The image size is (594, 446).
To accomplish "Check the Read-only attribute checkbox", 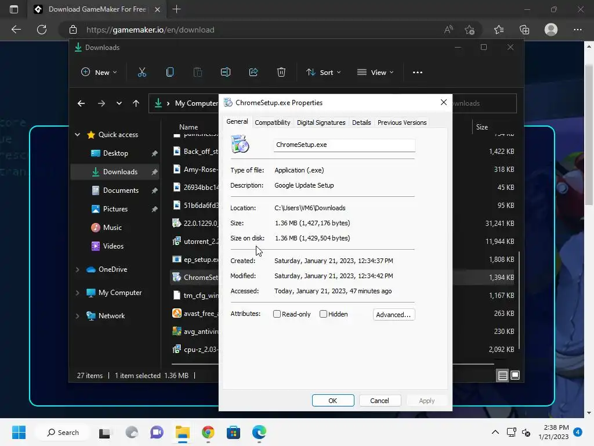I will coord(277,314).
